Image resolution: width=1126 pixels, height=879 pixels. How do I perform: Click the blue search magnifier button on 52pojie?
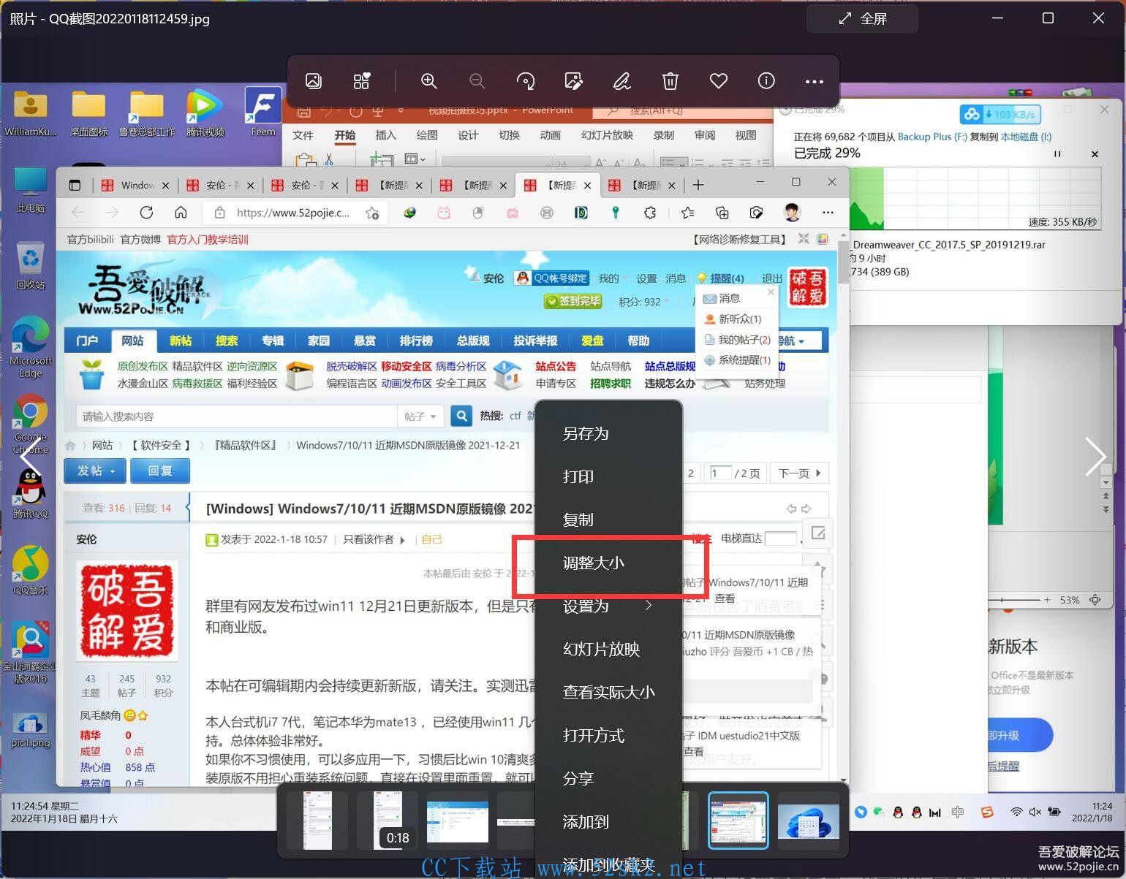(x=461, y=416)
